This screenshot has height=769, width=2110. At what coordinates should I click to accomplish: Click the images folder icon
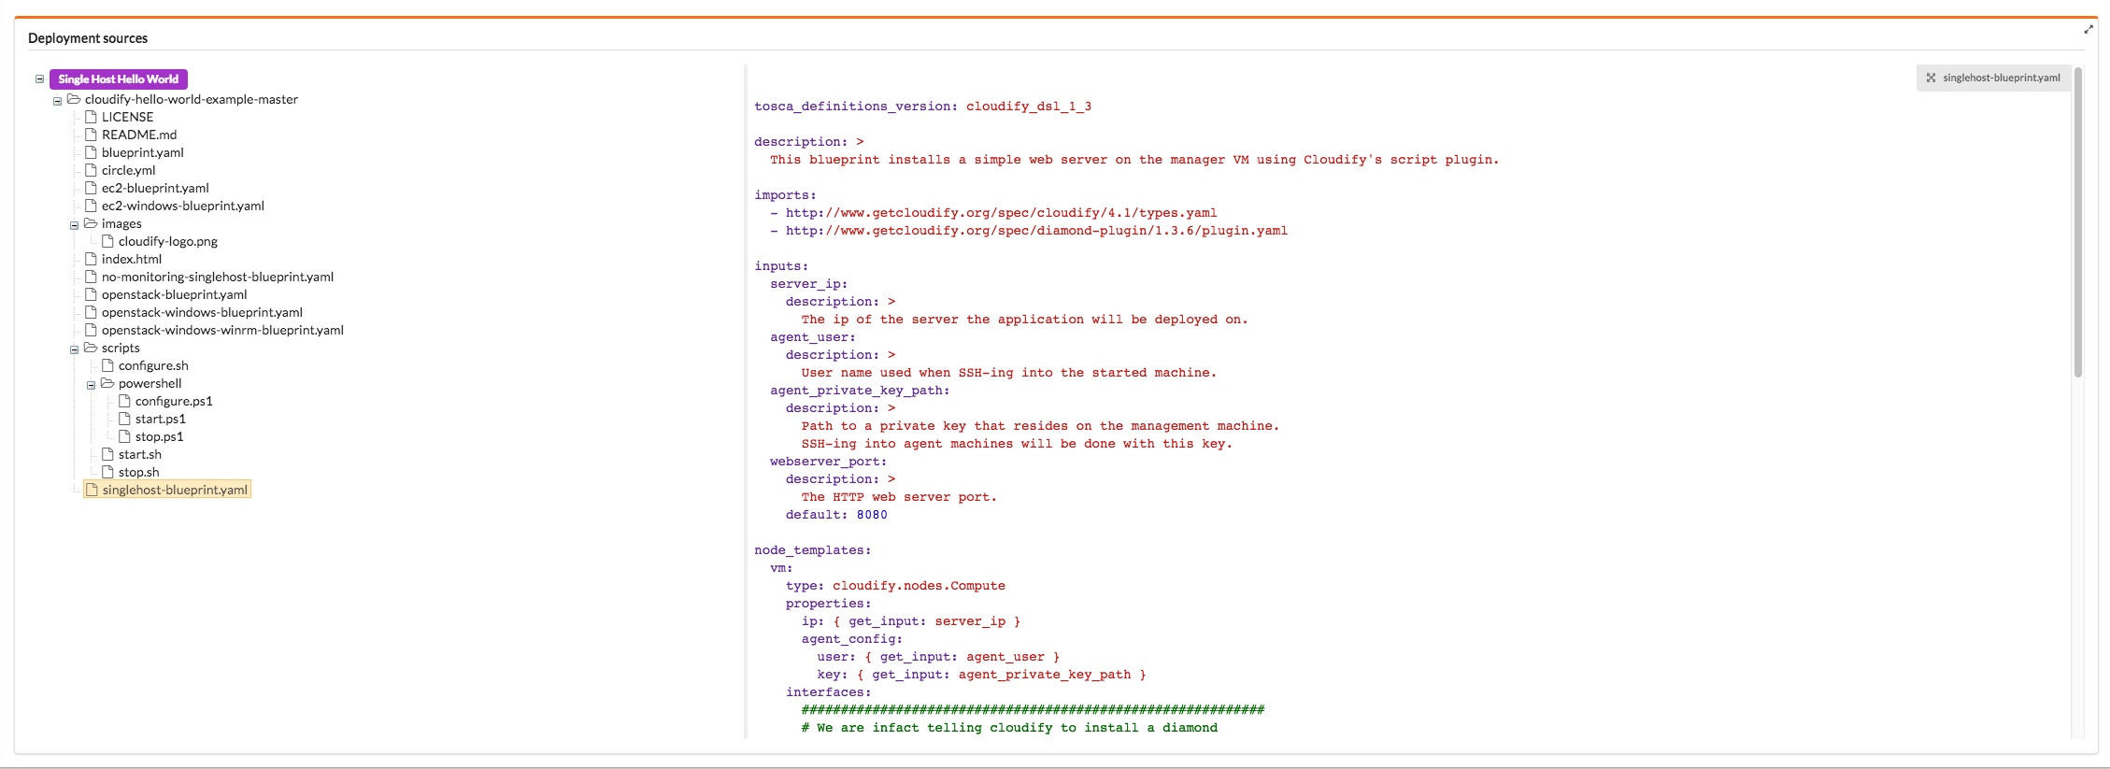point(91,223)
